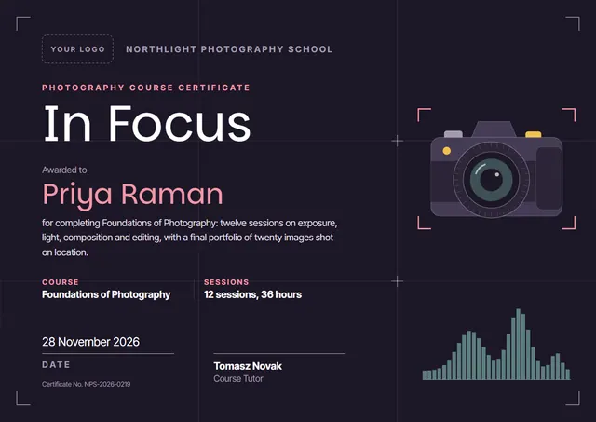Select the Certificate No. NPS-2026-0219 text
This screenshot has width=596, height=422.
87,384
